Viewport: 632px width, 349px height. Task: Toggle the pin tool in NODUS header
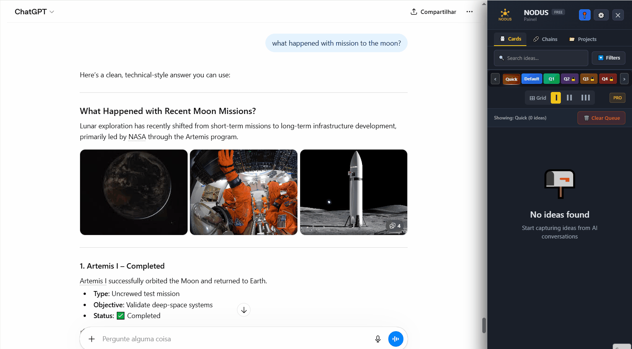[x=584, y=15]
